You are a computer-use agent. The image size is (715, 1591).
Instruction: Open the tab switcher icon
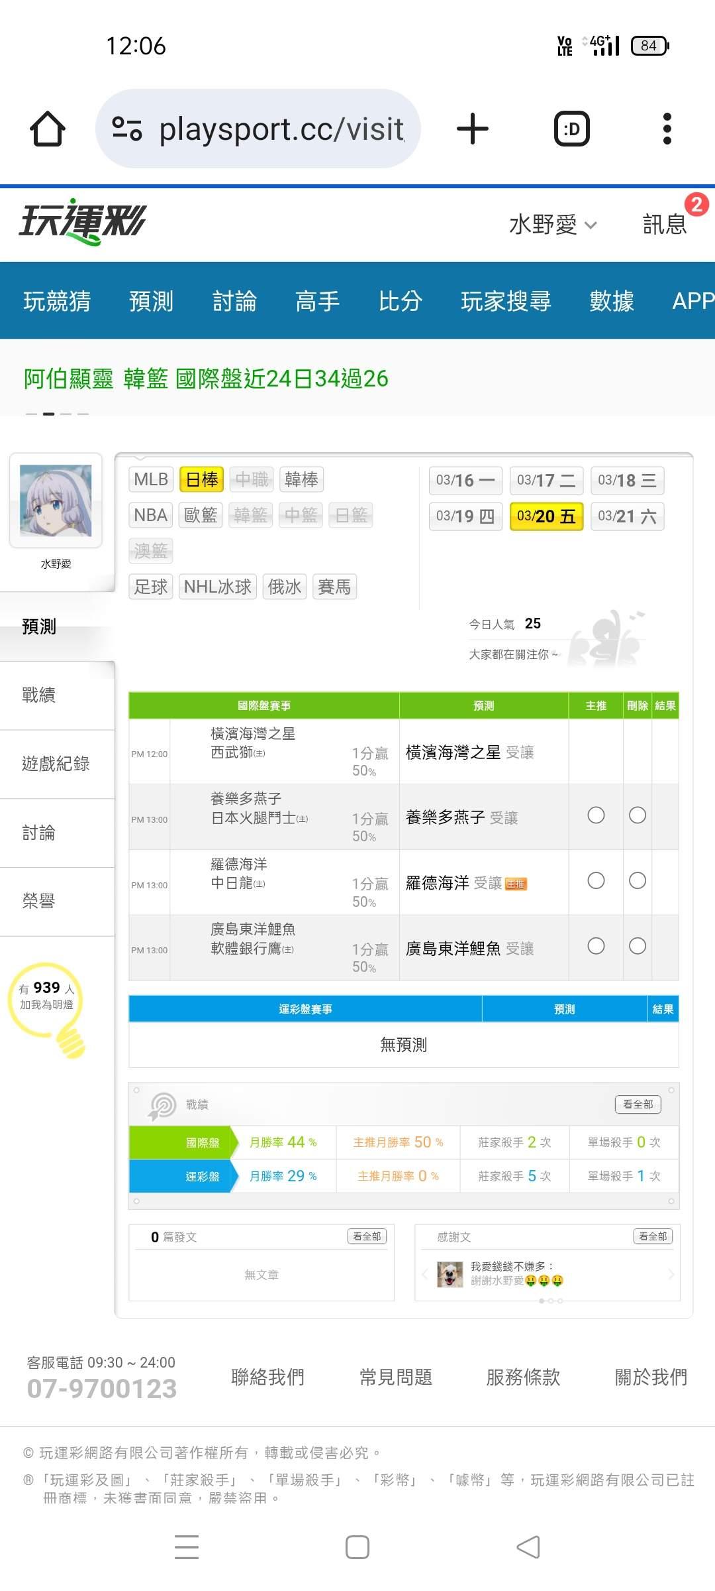571,129
